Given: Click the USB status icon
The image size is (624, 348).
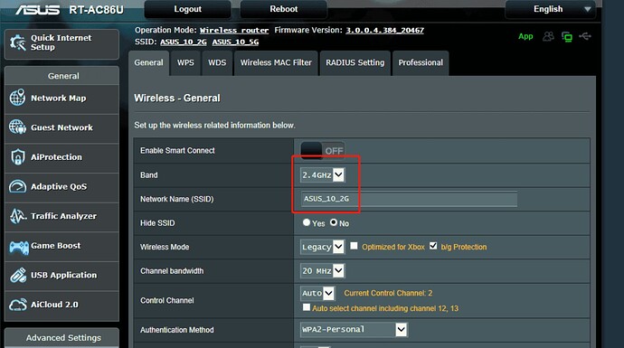Looking at the screenshot, I should pos(585,36).
